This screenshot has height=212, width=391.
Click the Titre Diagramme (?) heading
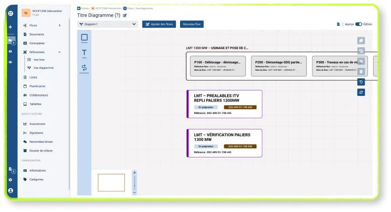coord(99,16)
